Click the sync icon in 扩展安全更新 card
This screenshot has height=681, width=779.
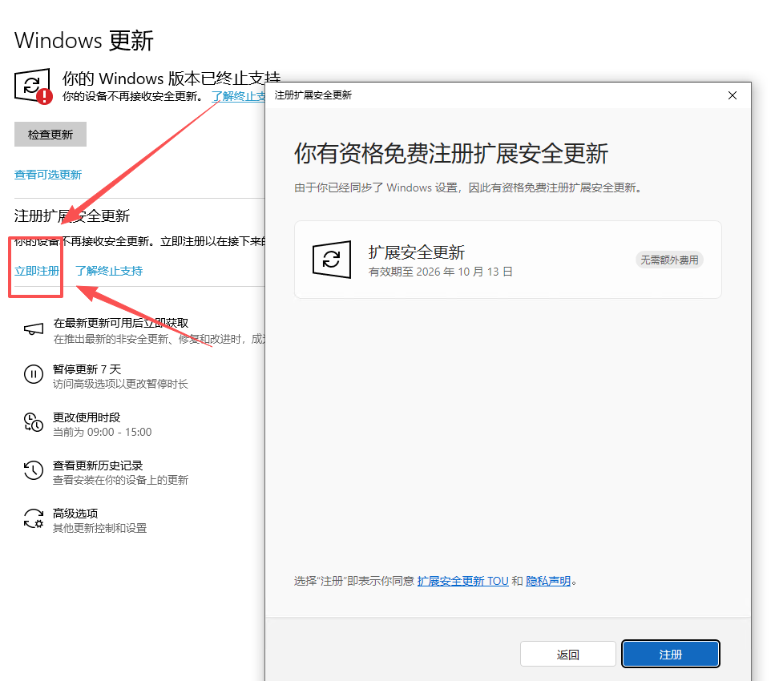pos(331,260)
